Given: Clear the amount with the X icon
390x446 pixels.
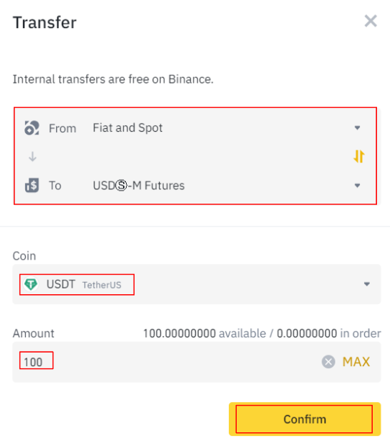Looking at the screenshot, I should 328,362.
